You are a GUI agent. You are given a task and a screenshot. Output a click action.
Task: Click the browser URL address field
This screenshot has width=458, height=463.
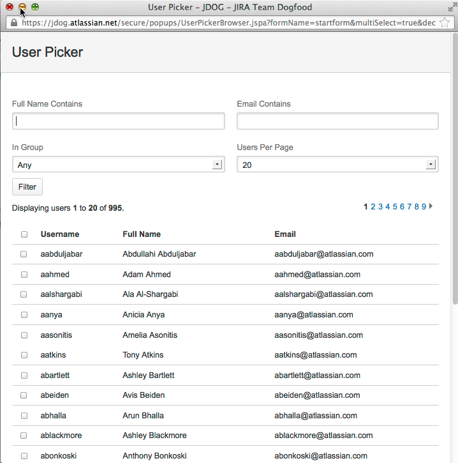[x=228, y=22]
